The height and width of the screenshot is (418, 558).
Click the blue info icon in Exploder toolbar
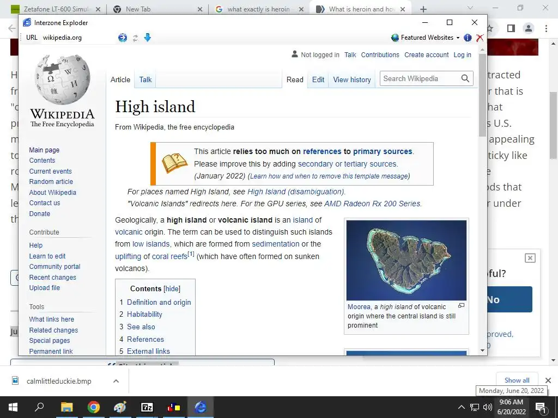tap(468, 38)
